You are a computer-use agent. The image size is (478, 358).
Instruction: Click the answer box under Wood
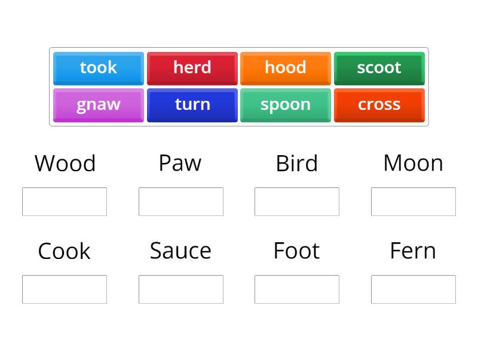[65, 202]
